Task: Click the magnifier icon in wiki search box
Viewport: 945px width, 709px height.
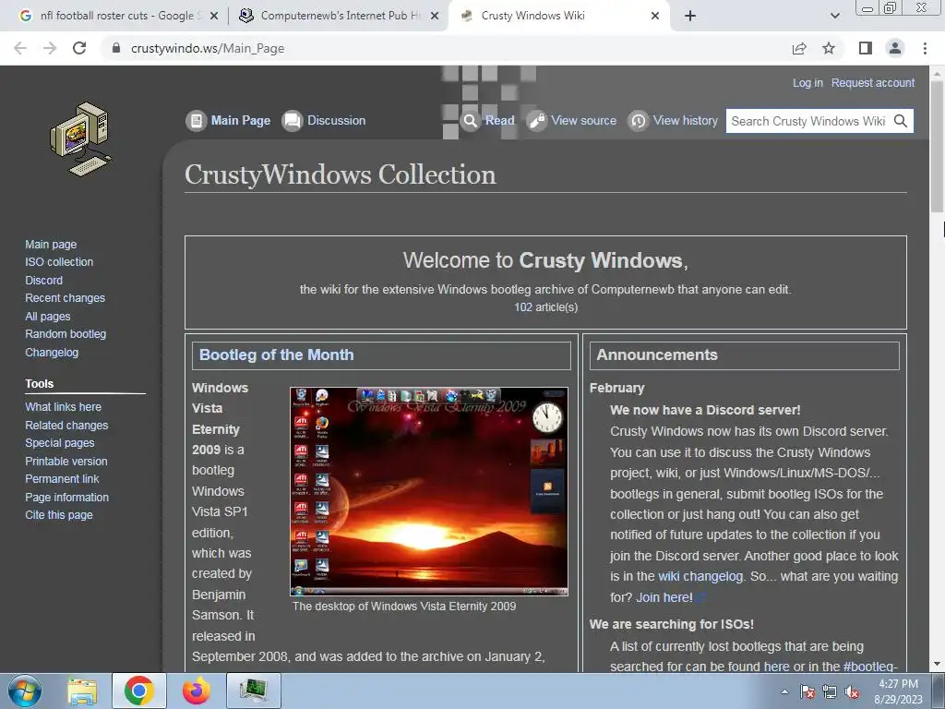Action: 901,121
